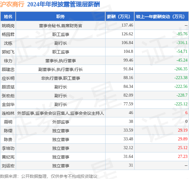
Task: Select the name 金剑华
Action: [x=8, y=104]
